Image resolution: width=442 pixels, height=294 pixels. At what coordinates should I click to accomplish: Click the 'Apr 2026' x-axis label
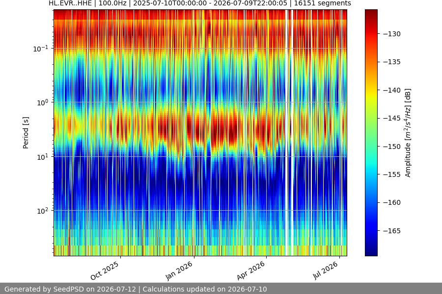[251, 270]
